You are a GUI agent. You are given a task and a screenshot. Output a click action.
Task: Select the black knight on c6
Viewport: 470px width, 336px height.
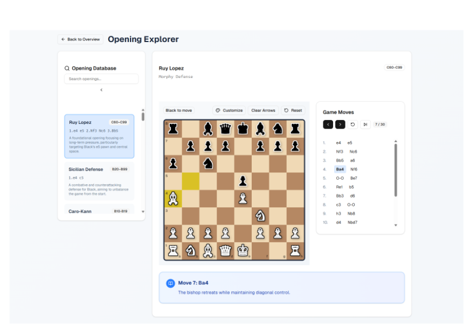point(208,164)
